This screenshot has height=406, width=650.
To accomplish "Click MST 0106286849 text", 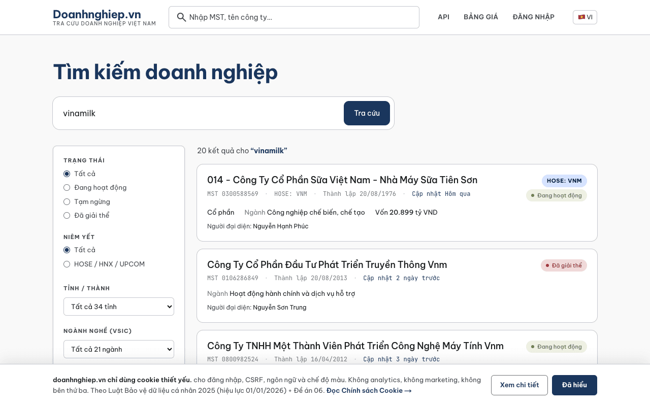I will coord(233,278).
